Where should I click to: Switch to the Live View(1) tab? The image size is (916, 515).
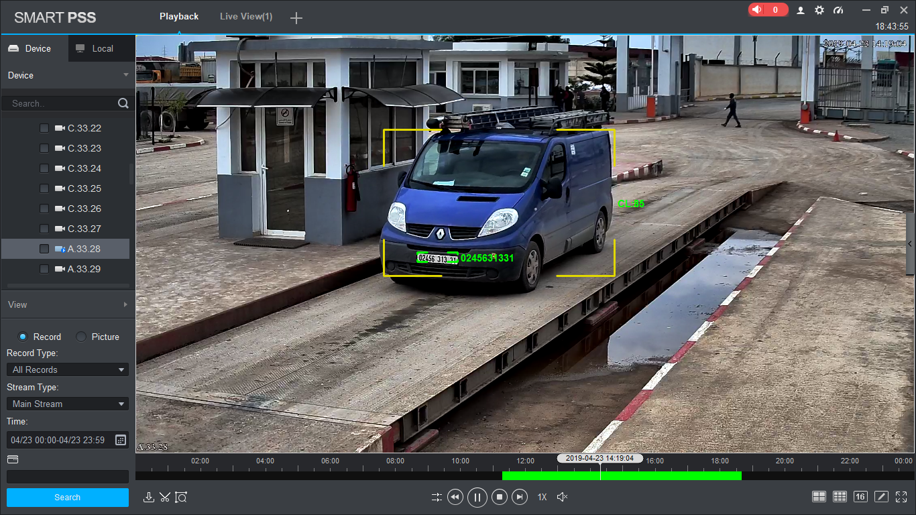tap(246, 17)
